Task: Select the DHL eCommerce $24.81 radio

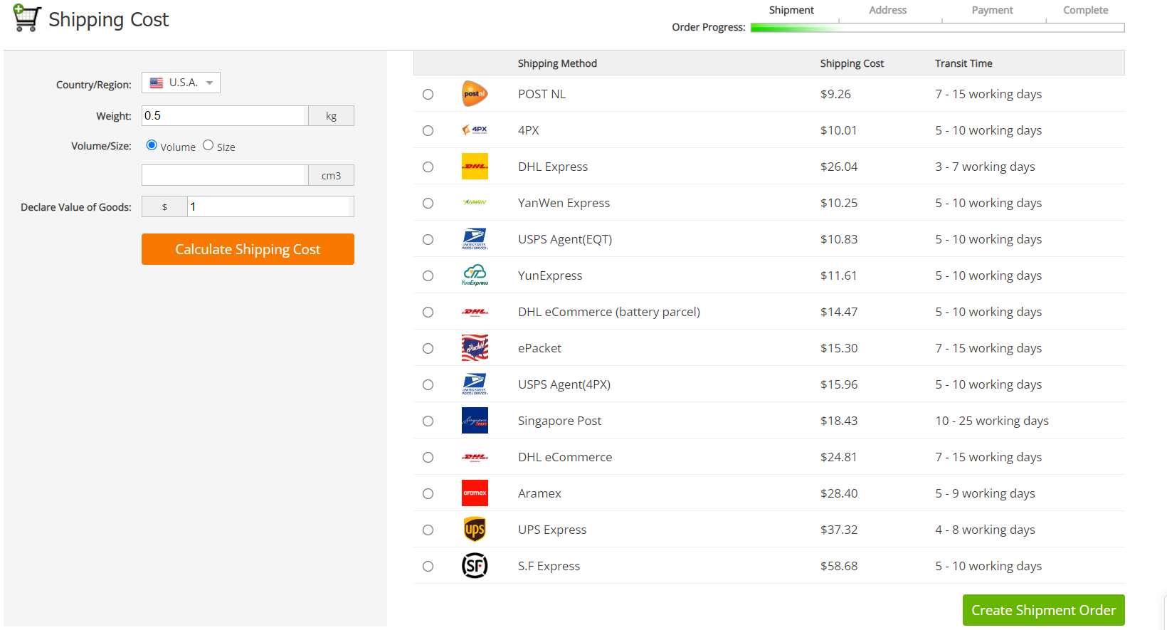Action: (x=428, y=457)
